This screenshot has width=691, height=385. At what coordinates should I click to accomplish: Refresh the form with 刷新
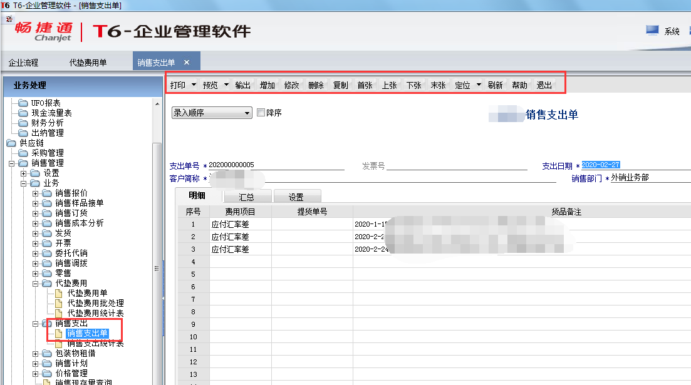pyautogui.click(x=496, y=85)
